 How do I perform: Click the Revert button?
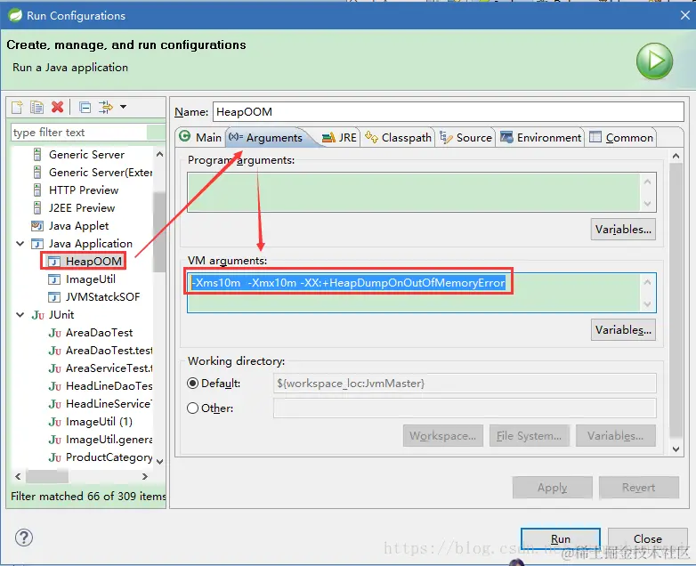[x=639, y=488]
